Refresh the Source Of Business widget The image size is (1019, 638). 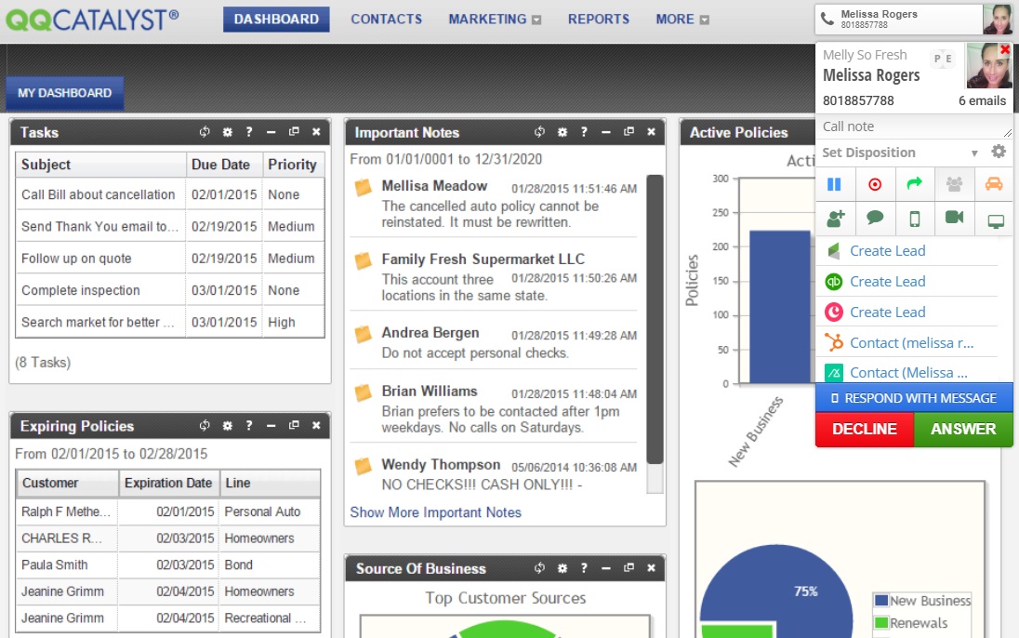pyautogui.click(x=539, y=567)
